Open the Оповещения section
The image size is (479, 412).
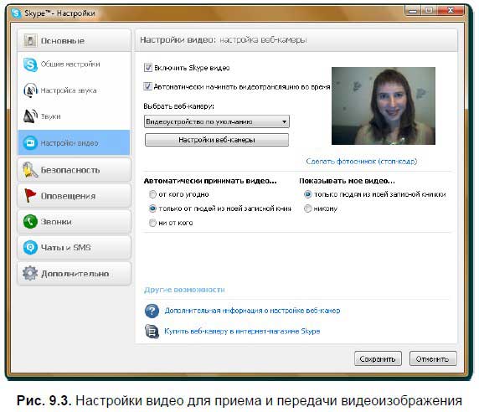click(74, 196)
